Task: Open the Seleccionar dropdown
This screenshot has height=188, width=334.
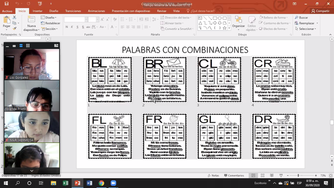Action: coord(306,29)
